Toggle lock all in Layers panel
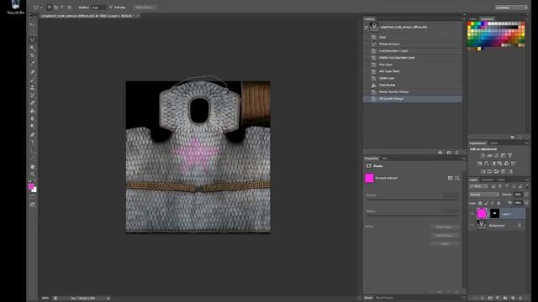 pos(498,203)
